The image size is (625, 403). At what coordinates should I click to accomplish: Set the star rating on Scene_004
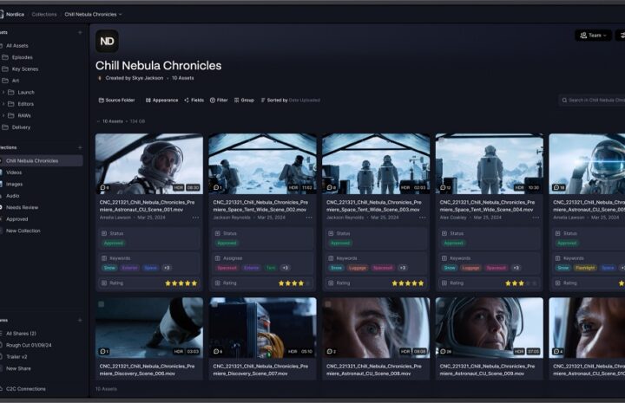pos(522,283)
